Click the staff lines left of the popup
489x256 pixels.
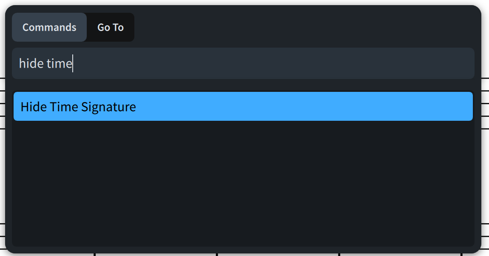(x=2, y=103)
